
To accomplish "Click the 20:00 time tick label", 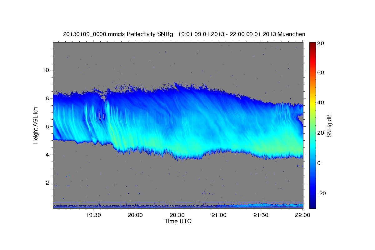I will (x=135, y=215).
